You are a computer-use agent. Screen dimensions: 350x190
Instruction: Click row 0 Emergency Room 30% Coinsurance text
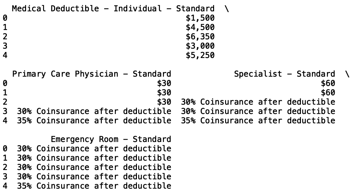click(94, 149)
